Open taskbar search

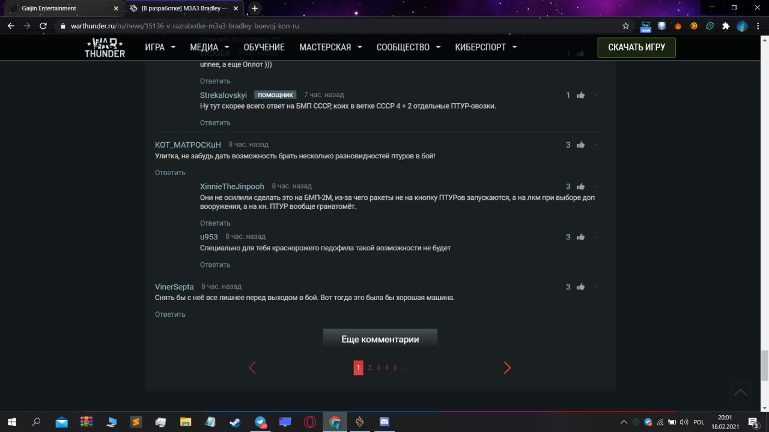pyautogui.click(x=36, y=422)
